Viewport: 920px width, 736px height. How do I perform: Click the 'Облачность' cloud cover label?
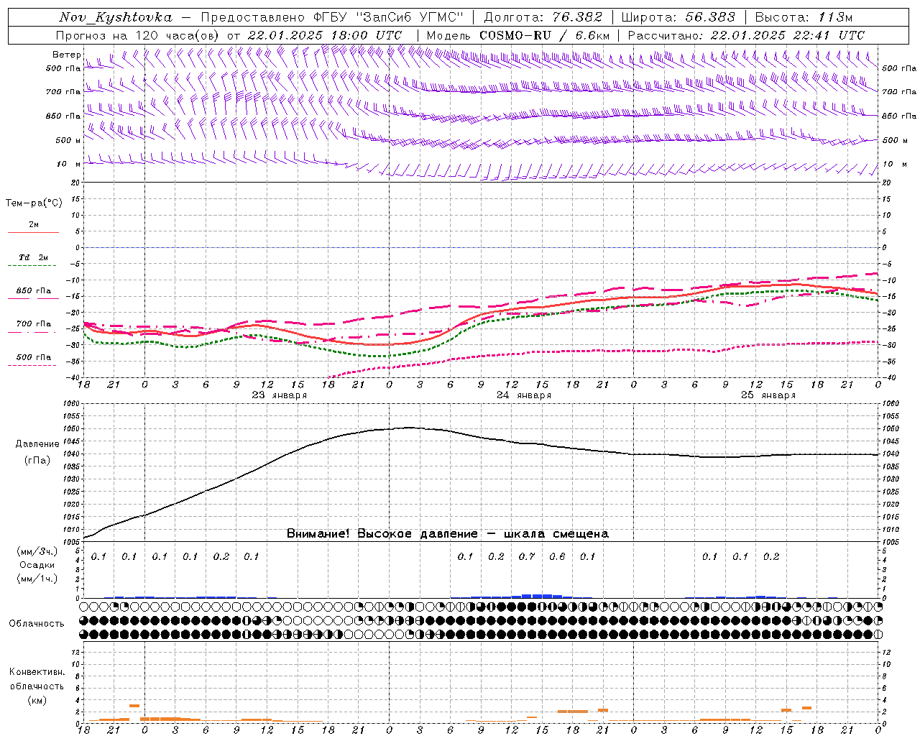click(37, 624)
